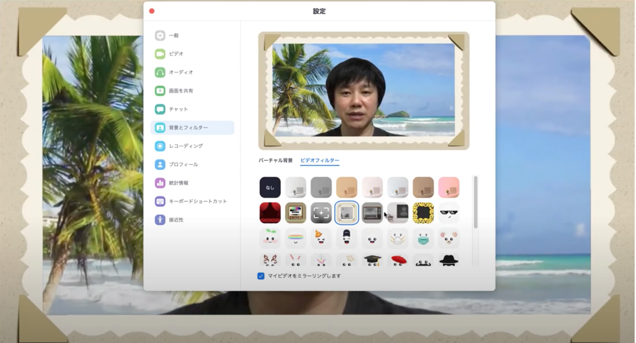
Task: Choose the camera focus frame filter
Action: point(321,213)
